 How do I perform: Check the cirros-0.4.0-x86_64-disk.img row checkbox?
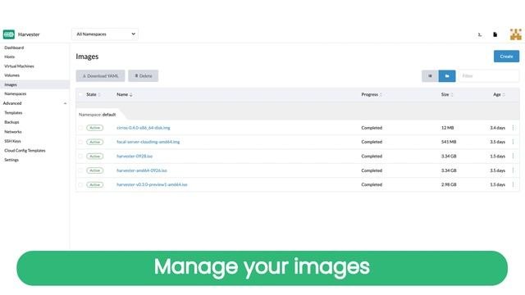(x=80, y=128)
